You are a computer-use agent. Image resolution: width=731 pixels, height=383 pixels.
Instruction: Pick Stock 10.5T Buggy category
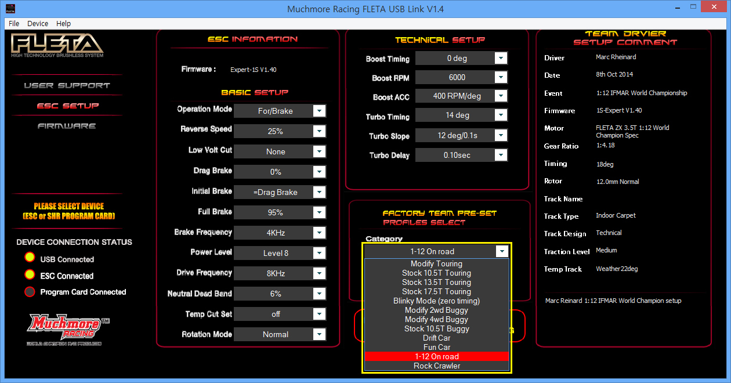tap(437, 328)
